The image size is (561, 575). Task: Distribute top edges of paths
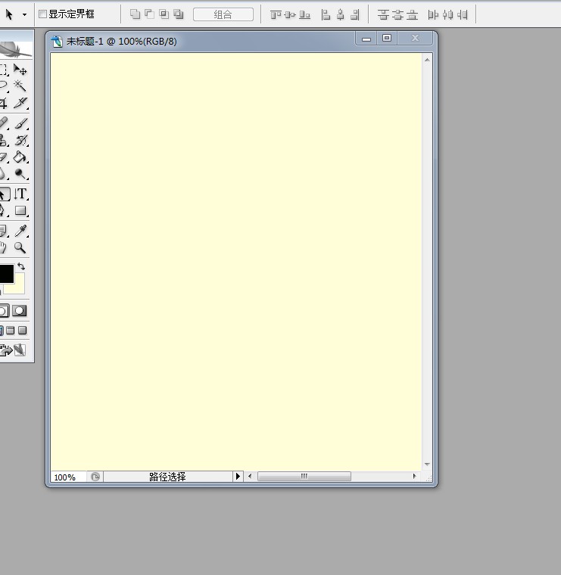pos(383,14)
